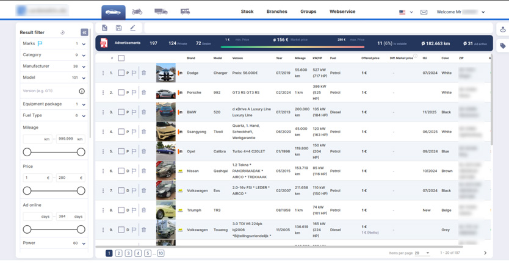509x263 pixels.
Task: Collapse the Result filter panel
Action: (84, 32)
